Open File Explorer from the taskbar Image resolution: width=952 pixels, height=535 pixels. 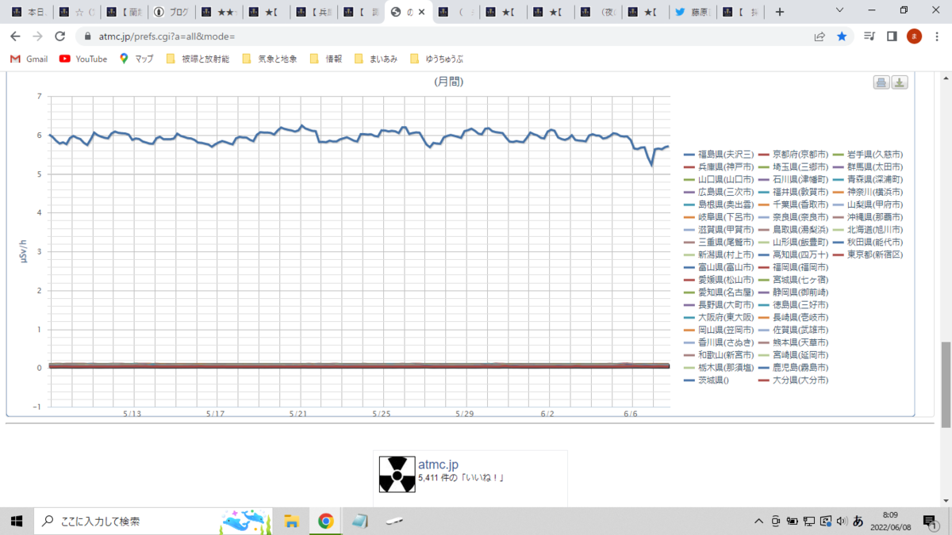click(291, 521)
